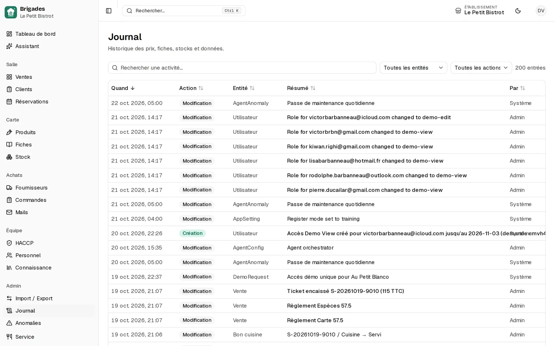555x346 pixels.
Task: Click the '22 oct. 2026, 05:00' date cell
Action: pos(137,103)
